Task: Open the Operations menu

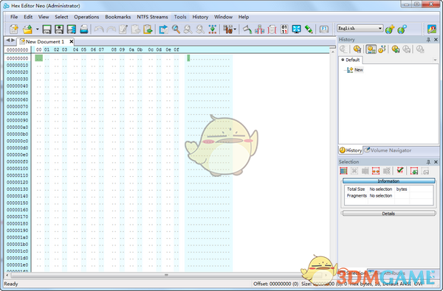Action: click(86, 17)
